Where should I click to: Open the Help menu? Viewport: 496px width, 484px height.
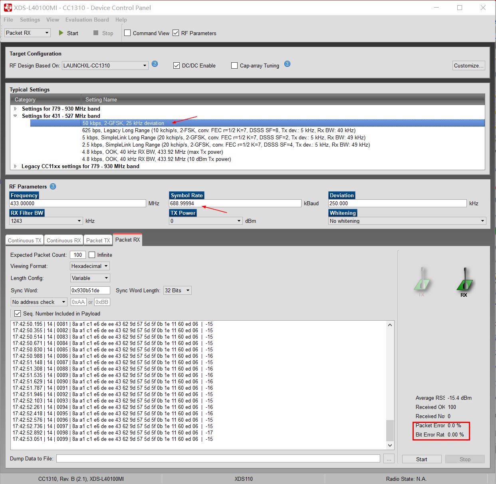[x=121, y=20]
